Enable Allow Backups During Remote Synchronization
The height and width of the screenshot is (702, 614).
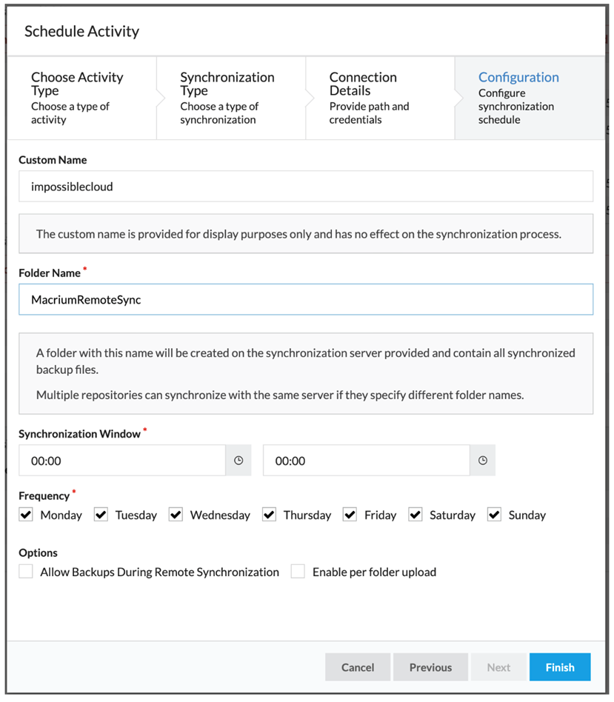26,571
